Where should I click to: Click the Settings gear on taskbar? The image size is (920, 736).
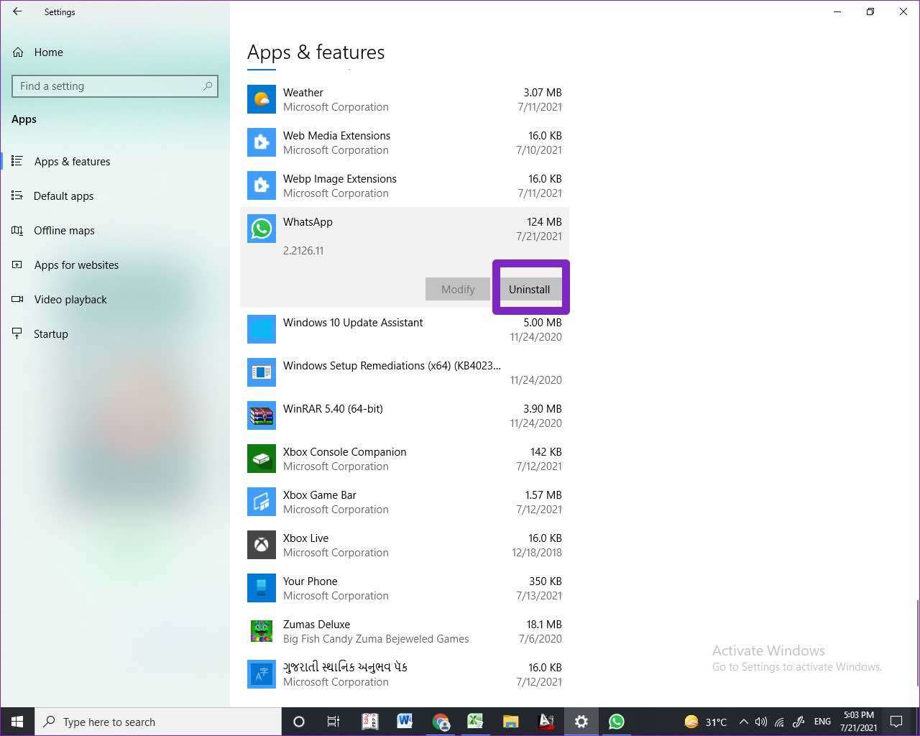[581, 722]
